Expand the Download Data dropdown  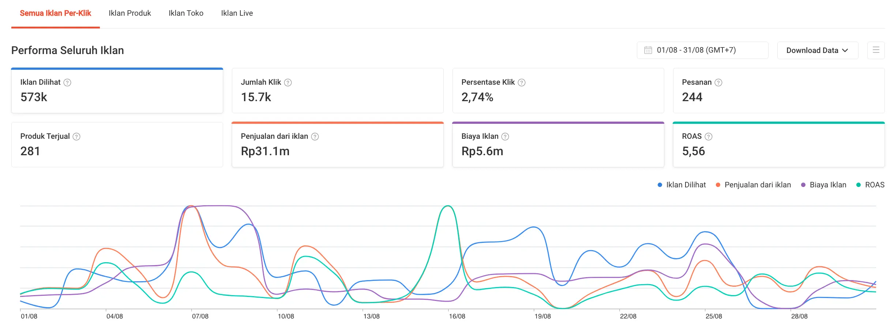tap(817, 50)
